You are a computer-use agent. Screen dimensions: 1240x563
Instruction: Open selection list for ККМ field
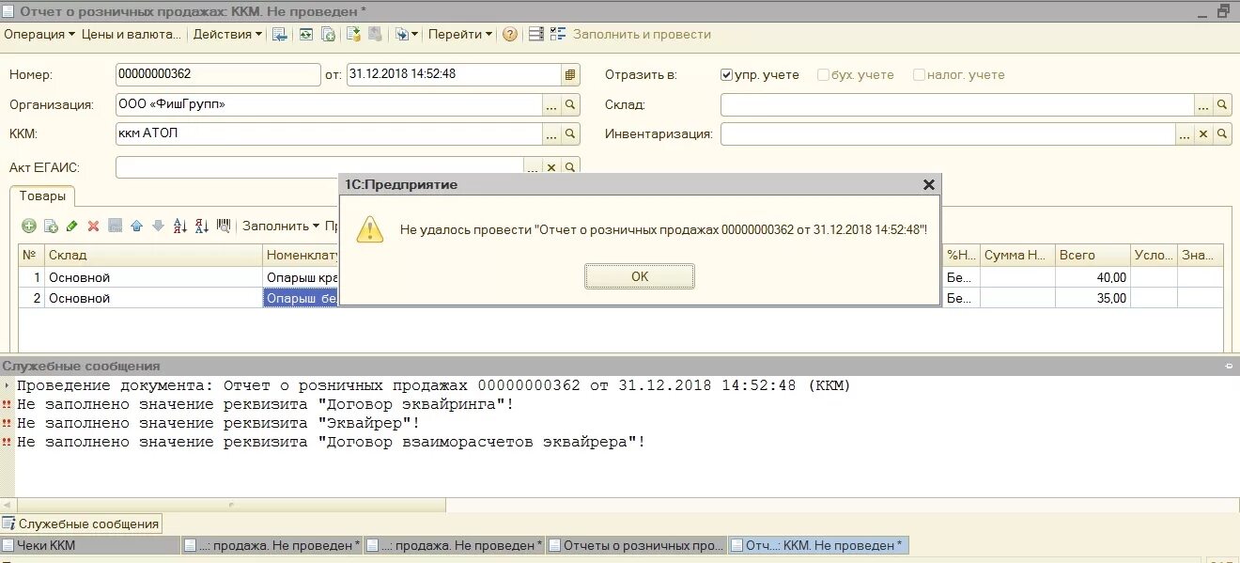551,134
